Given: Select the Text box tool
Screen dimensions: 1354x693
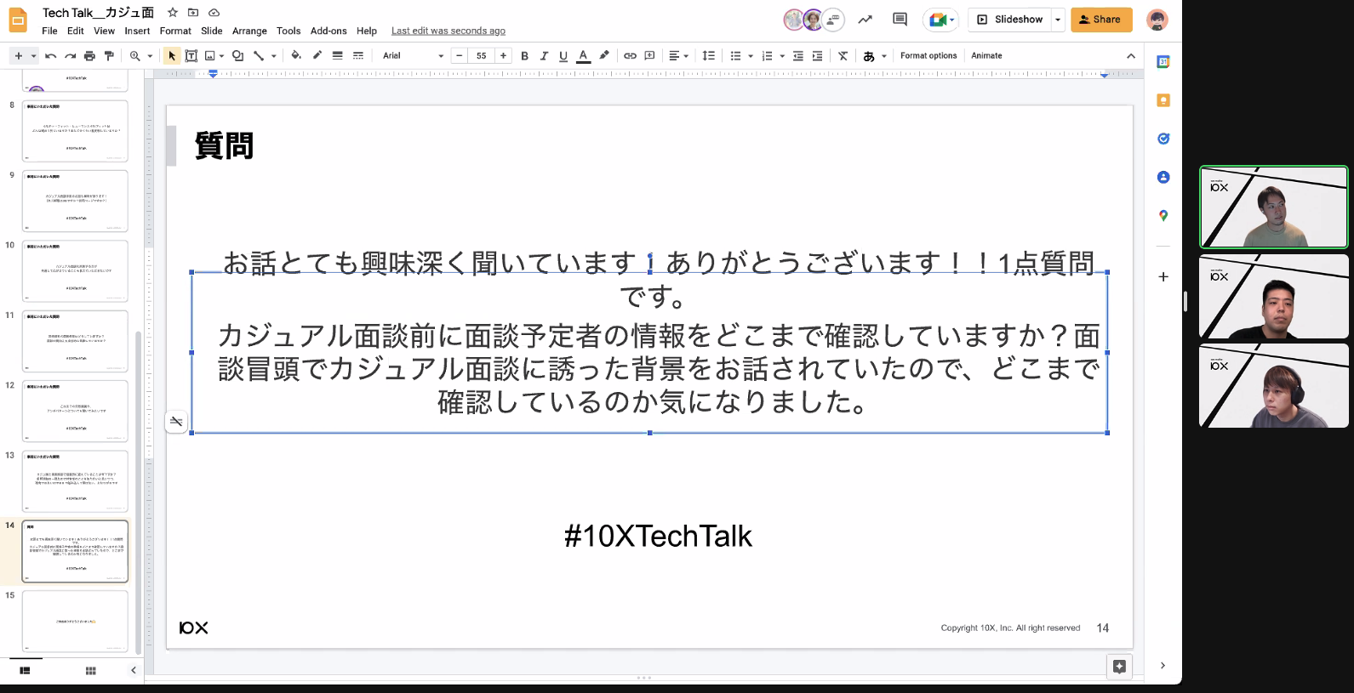Looking at the screenshot, I should click(191, 56).
